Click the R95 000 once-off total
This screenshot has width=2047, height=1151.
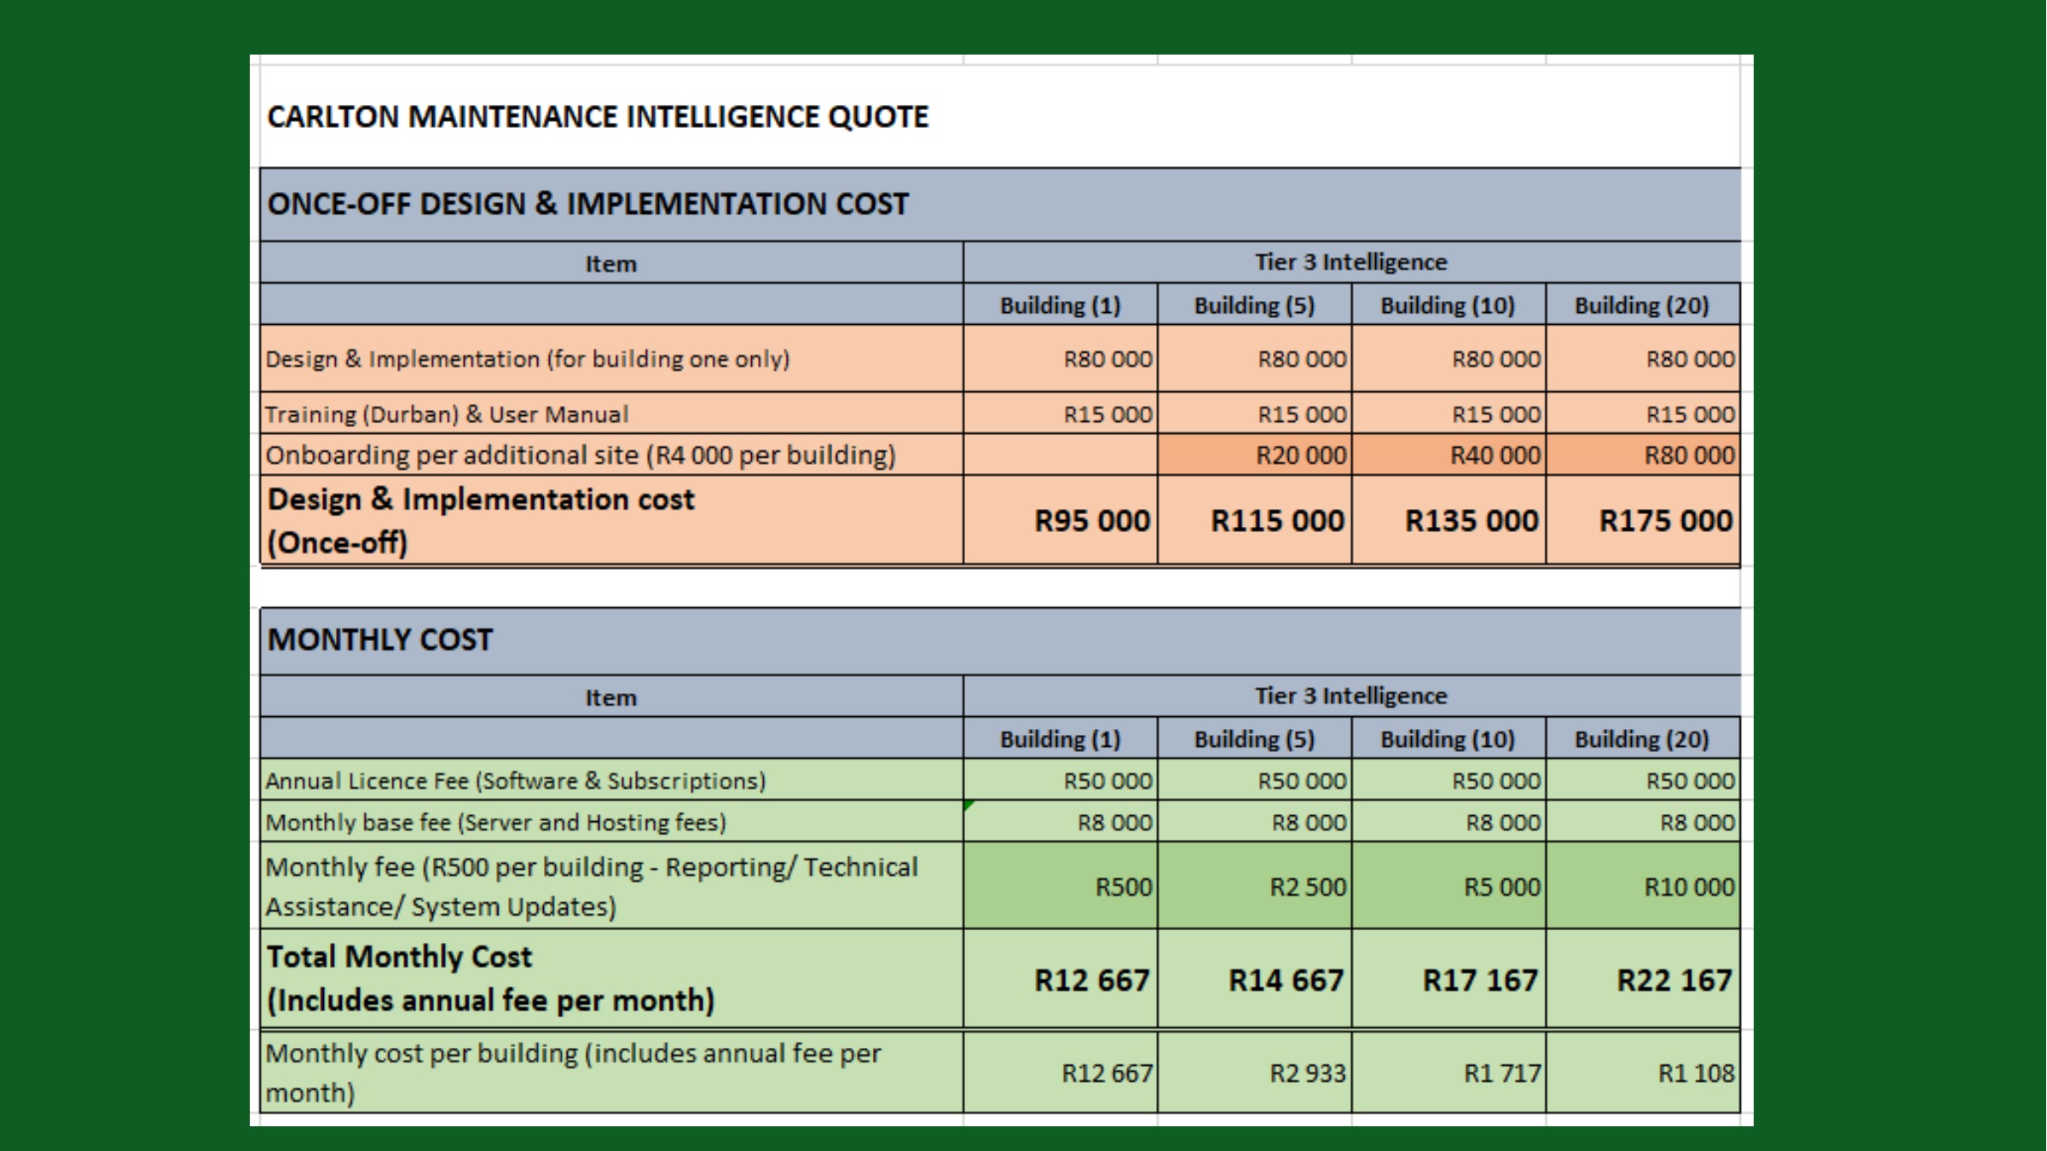pos(1092,521)
